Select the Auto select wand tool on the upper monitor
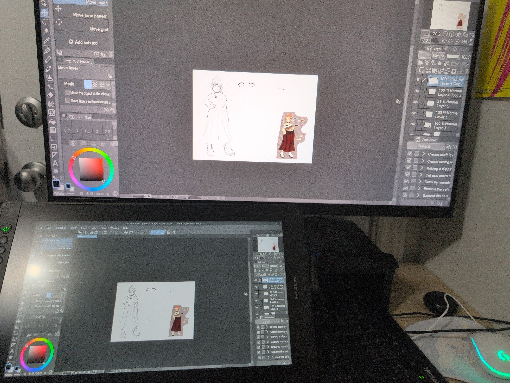Image resolution: width=510 pixels, height=383 pixels. 46,31
